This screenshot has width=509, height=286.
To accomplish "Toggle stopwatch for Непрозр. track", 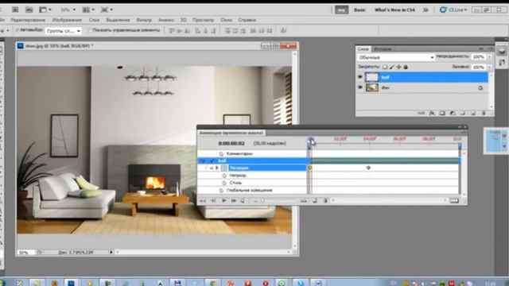I will point(224,176).
